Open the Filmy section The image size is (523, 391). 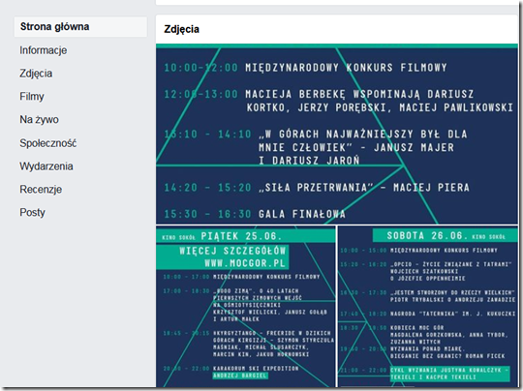tap(32, 97)
